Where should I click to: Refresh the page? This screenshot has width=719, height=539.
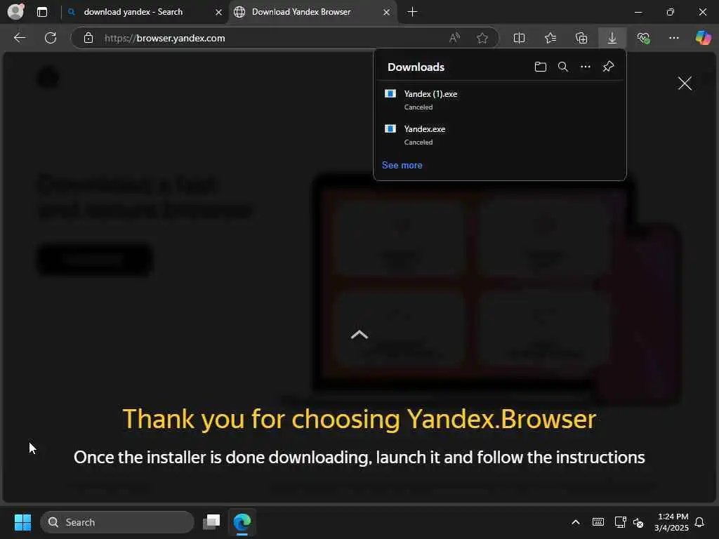(51, 38)
